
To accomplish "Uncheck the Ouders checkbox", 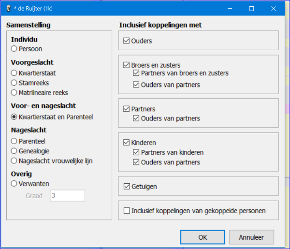I will [x=127, y=41].
